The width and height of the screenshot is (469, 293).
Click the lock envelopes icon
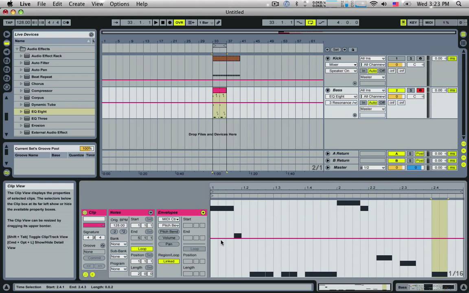click(x=353, y=50)
